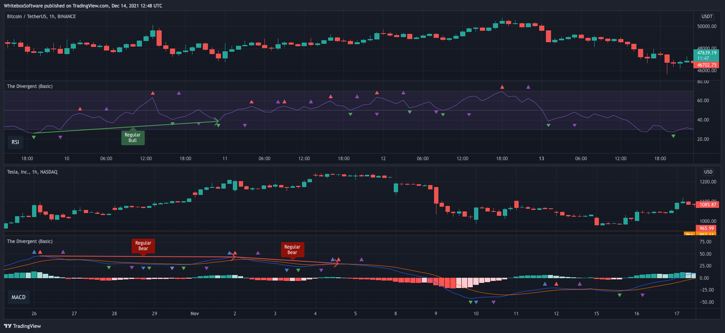Image resolution: width=725 pixels, height=333 pixels.
Task: Select the USD currency badge on Tesla chart
Action: [708, 172]
